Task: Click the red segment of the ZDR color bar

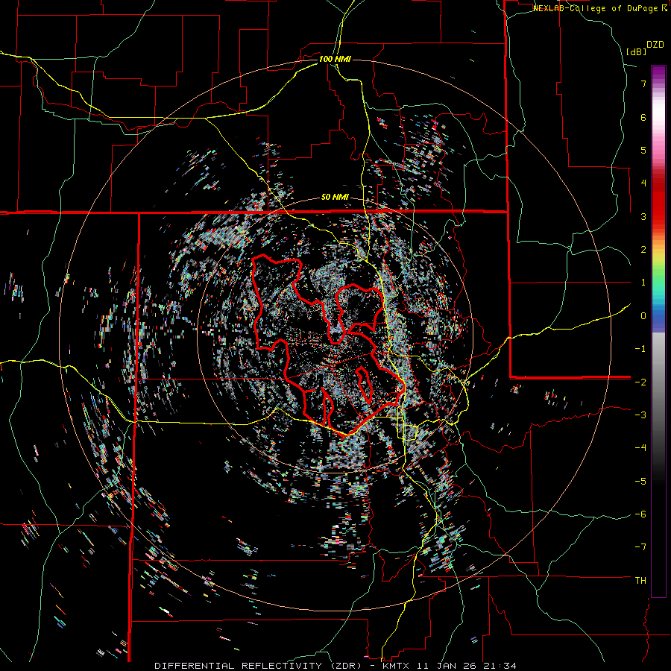Action: (658, 201)
